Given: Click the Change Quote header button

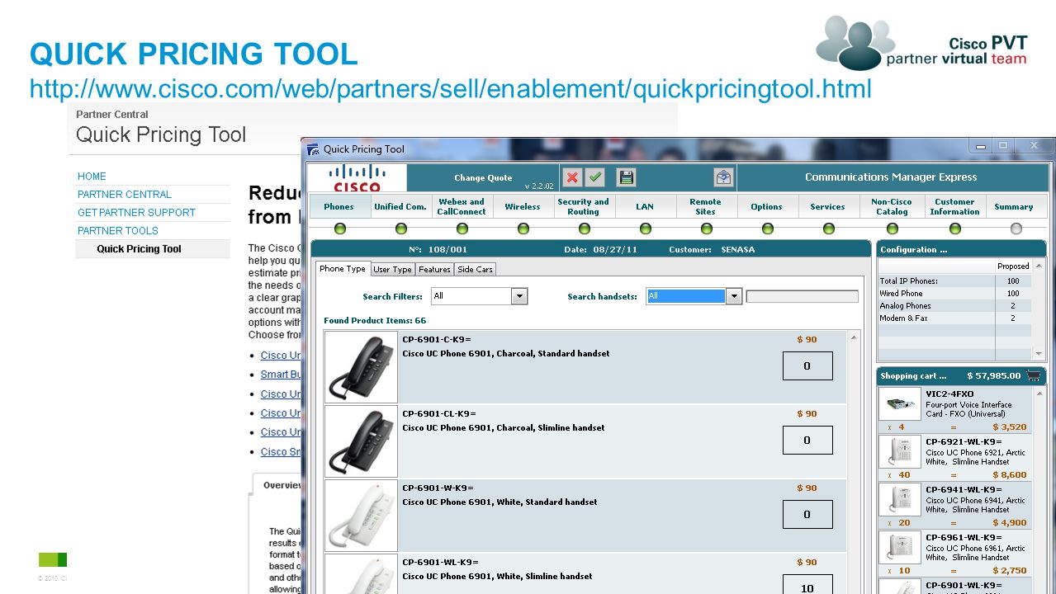Looking at the screenshot, I should pyautogui.click(x=483, y=177).
